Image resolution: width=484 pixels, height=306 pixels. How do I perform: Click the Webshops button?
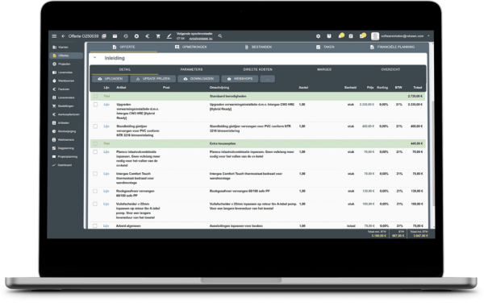point(240,79)
